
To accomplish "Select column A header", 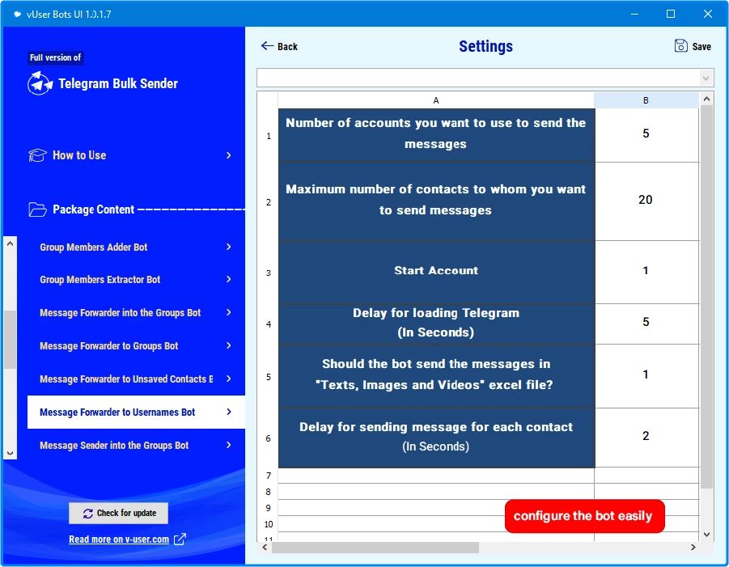I will tap(435, 100).
